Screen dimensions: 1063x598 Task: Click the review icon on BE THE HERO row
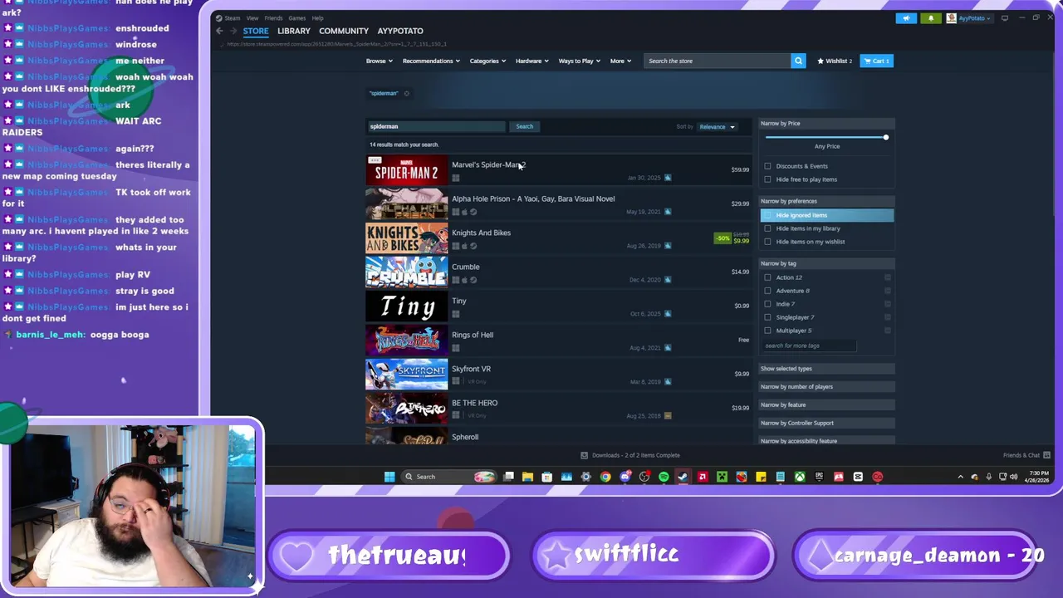point(668,415)
